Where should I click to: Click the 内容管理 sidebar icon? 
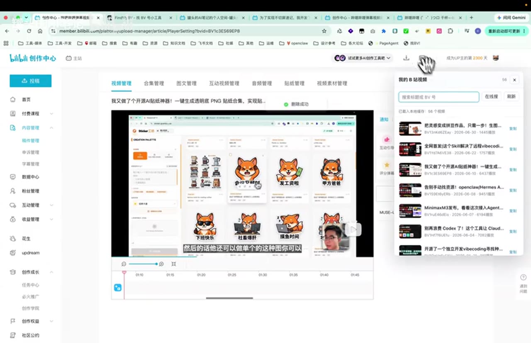13,128
